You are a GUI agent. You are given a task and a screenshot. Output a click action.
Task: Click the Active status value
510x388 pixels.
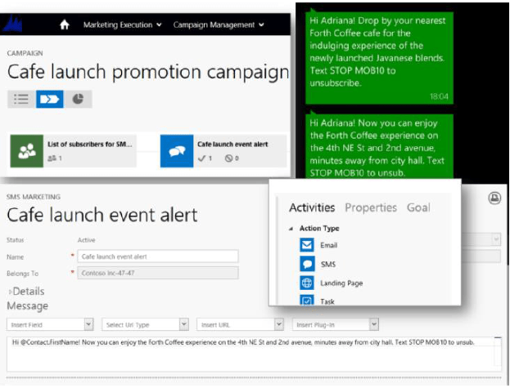pyautogui.click(x=86, y=240)
